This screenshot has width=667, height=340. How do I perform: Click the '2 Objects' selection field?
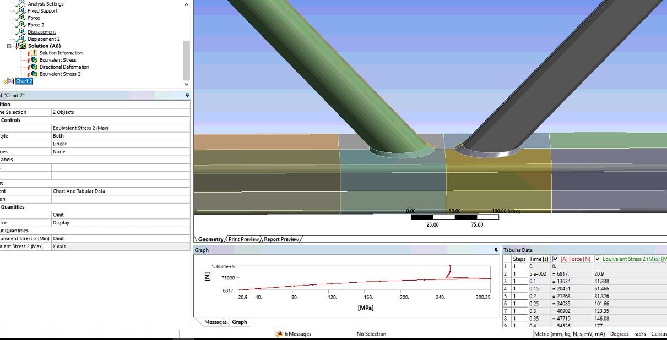pyautogui.click(x=121, y=112)
